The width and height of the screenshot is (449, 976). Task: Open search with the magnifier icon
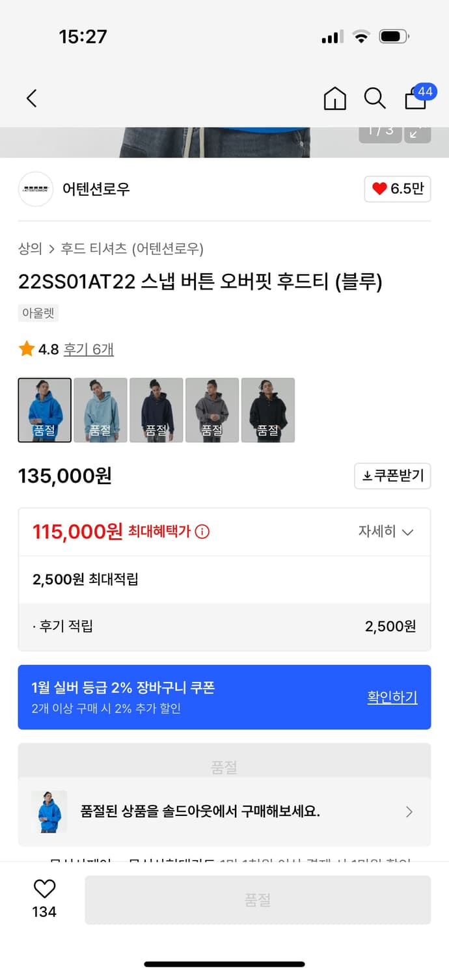coord(375,98)
